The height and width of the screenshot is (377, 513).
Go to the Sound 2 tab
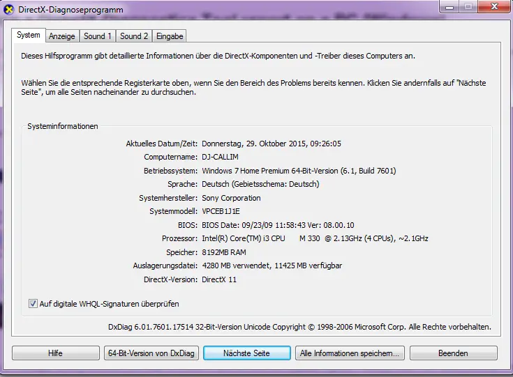pyautogui.click(x=134, y=36)
